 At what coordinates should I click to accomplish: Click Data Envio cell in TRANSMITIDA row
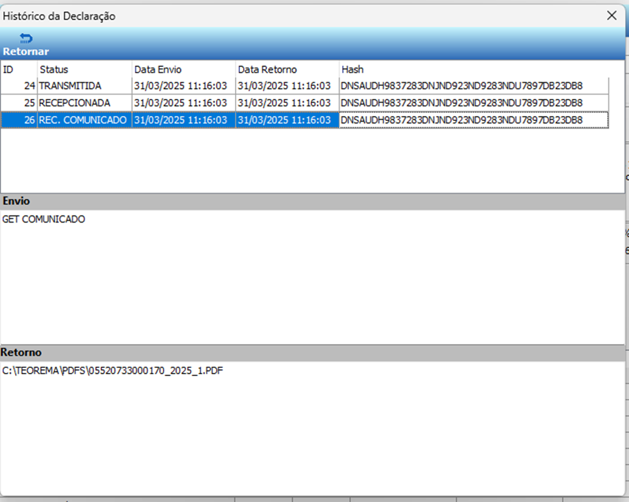[184, 86]
